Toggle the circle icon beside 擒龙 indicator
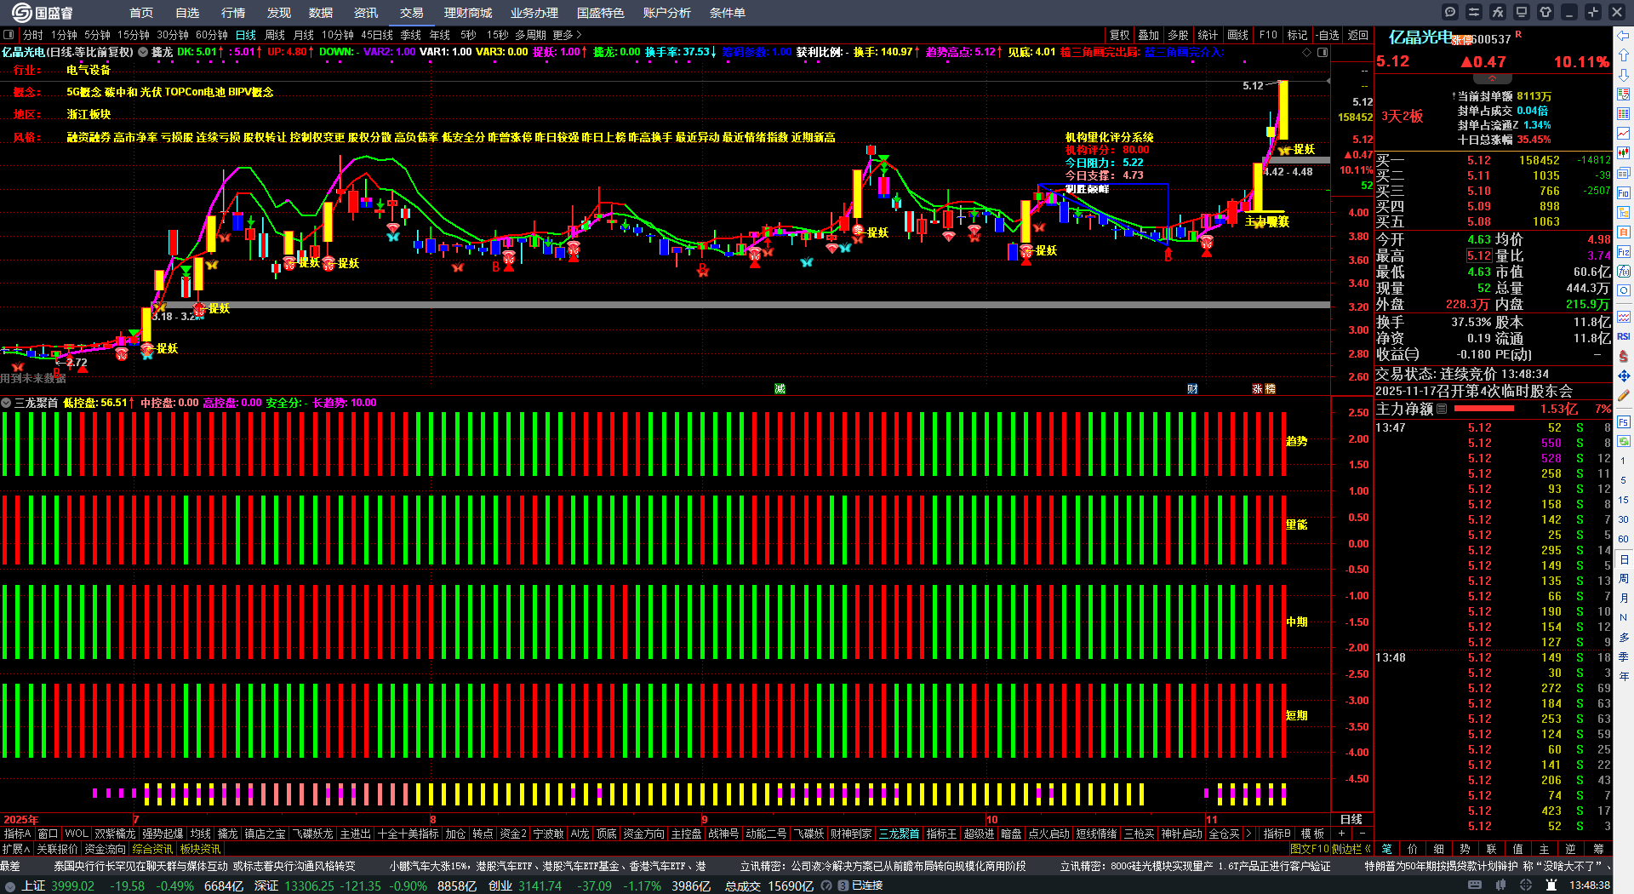This screenshot has height=894, width=1634. pyautogui.click(x=144, y=52)
